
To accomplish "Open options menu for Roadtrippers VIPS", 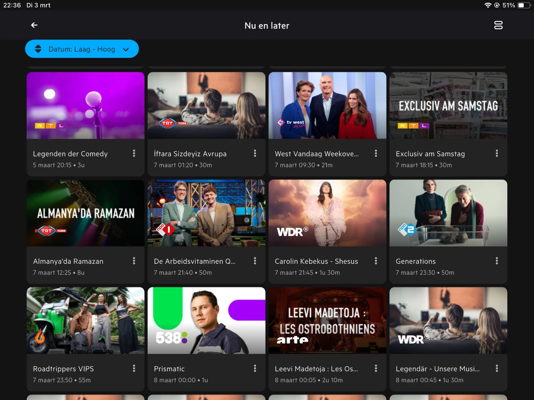I will 134,368.
